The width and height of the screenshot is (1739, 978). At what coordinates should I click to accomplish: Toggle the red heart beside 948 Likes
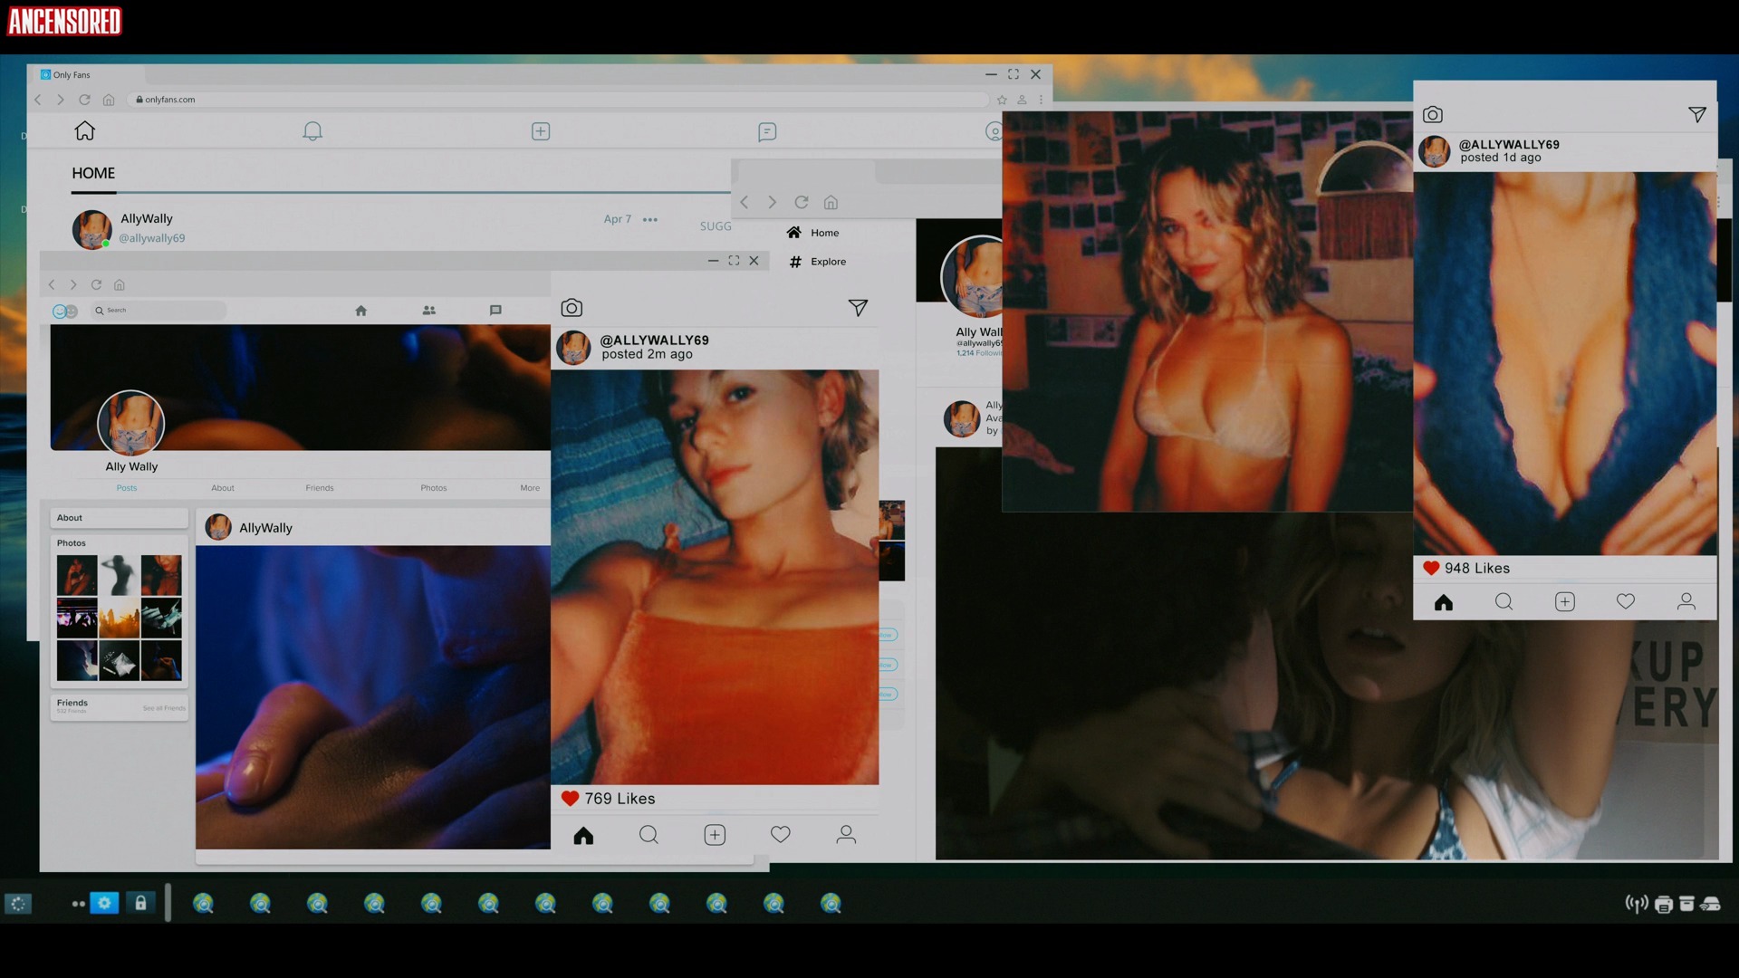(1431, 569)
